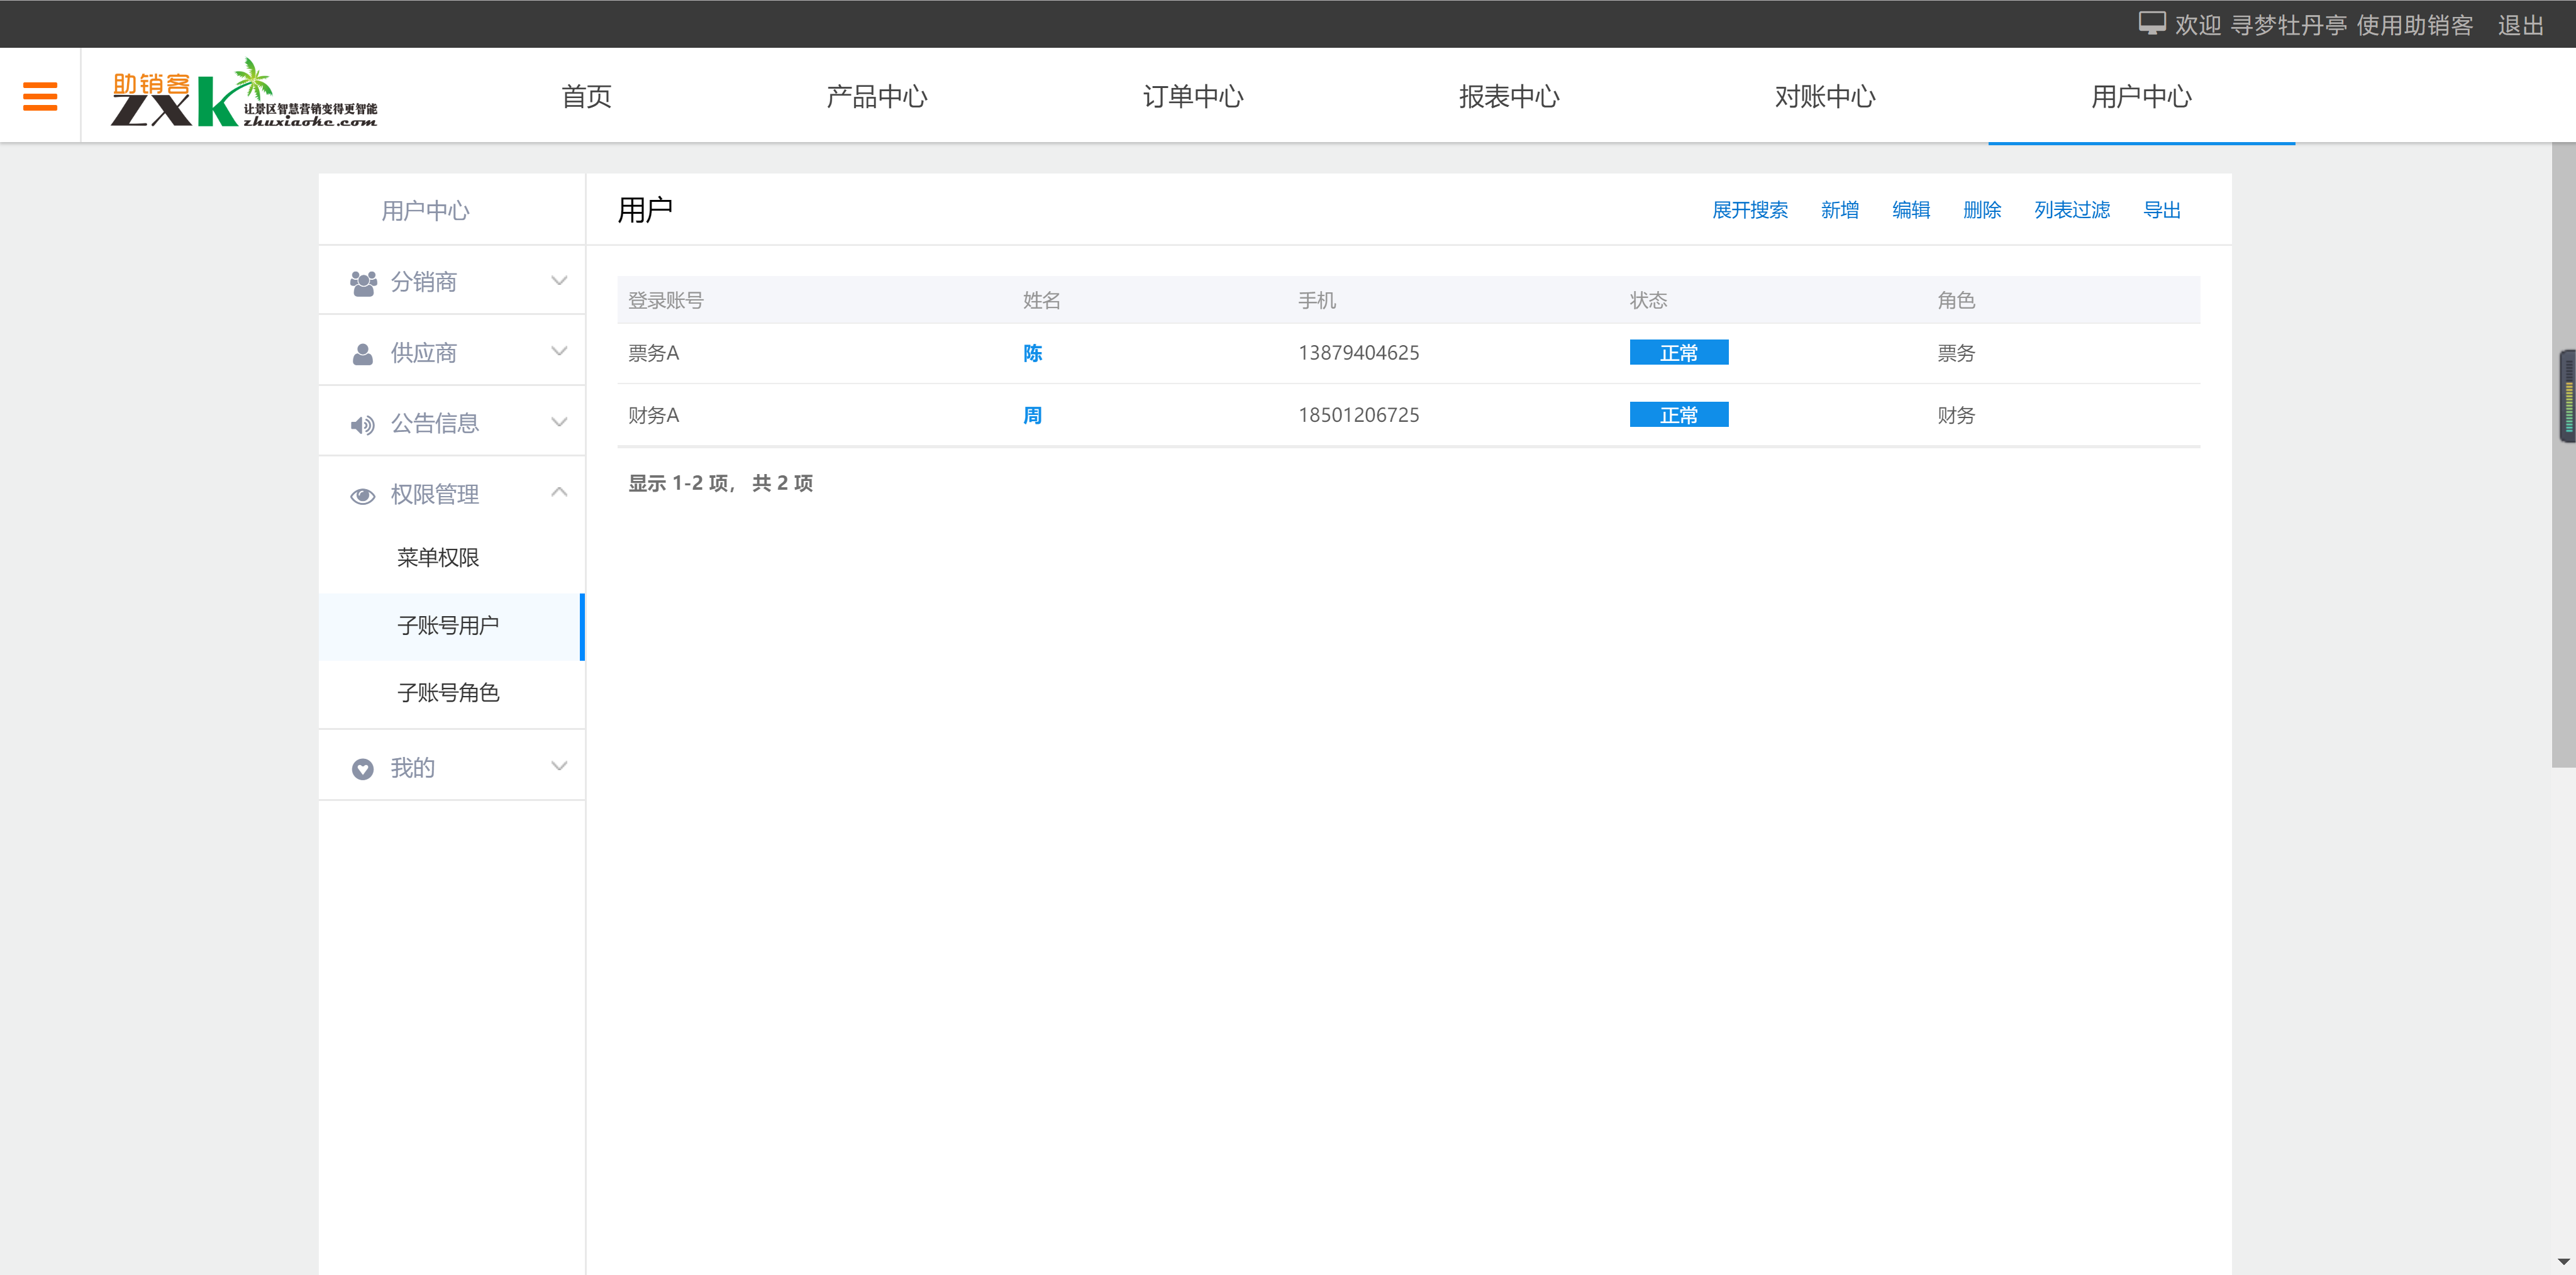The image size is (2576, 1275).
Task: Click the 新增 link
Action: tap(1839, 210)
